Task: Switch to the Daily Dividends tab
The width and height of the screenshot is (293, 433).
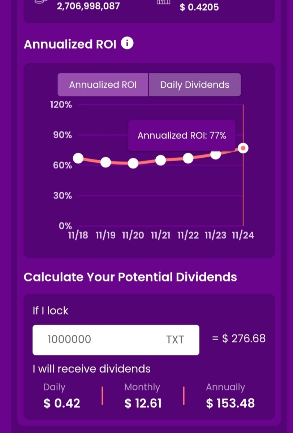Action: point(195,85)
